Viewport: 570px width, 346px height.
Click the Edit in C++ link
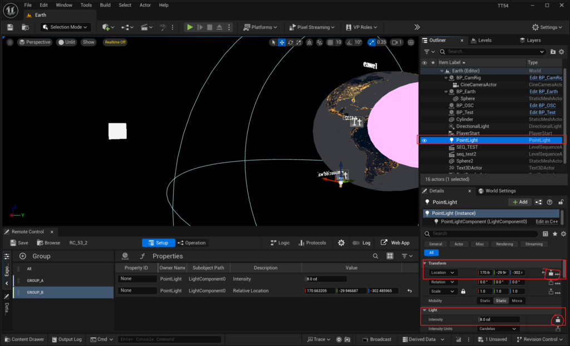click(x=547, y=222)
